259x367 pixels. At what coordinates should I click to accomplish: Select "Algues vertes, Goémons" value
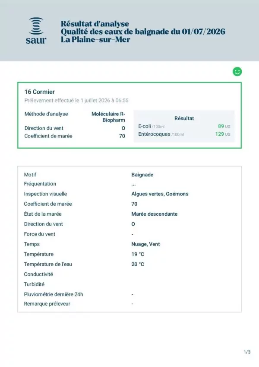(160, 194)
